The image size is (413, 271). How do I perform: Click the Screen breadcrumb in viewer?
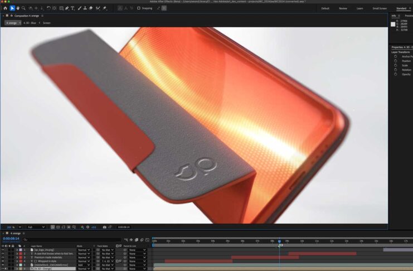pyautogui.click(x=47, y=23)
